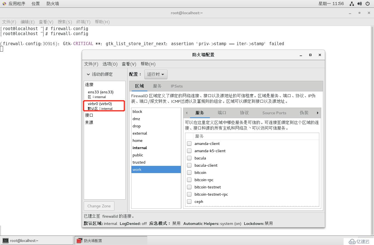
Task: Open the volume icon in the top panel
Action: click(x=359, y=4)
